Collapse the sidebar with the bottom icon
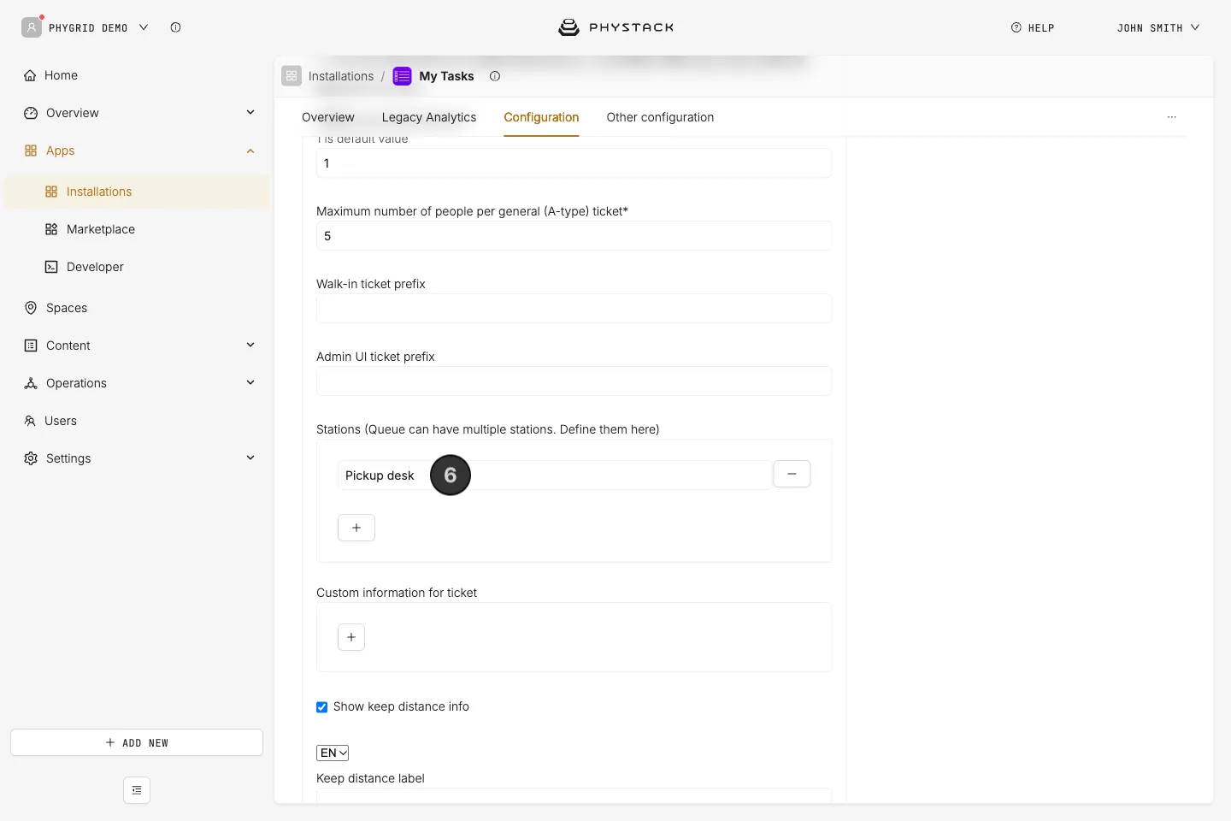Image resolution: width=1231 pixels, height=821 pixels. (137, 790)
